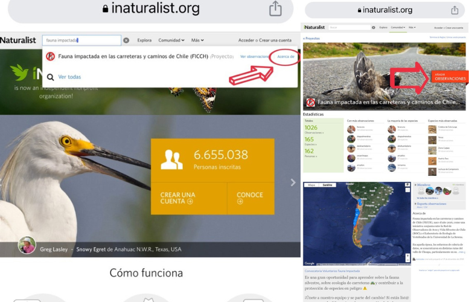
Task: Tap the share icon in right browser bar
Action: [x=455, y=10]
